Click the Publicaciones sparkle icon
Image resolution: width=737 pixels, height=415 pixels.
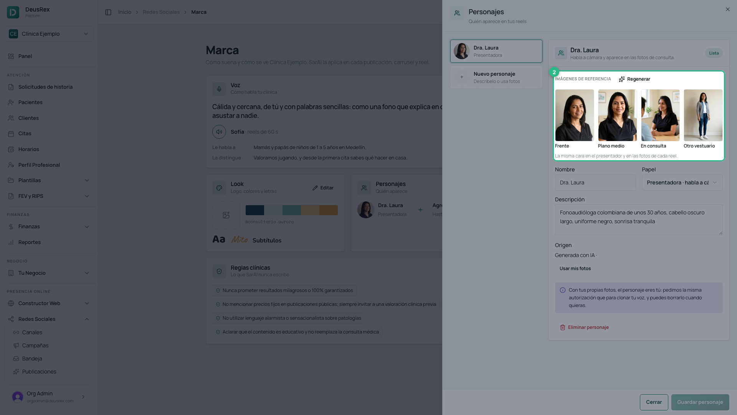click(x=16, y=372)
